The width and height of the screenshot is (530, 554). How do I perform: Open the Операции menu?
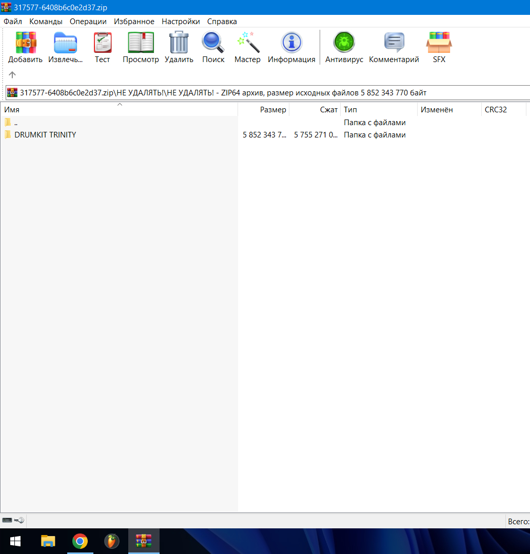click(88, 22)
